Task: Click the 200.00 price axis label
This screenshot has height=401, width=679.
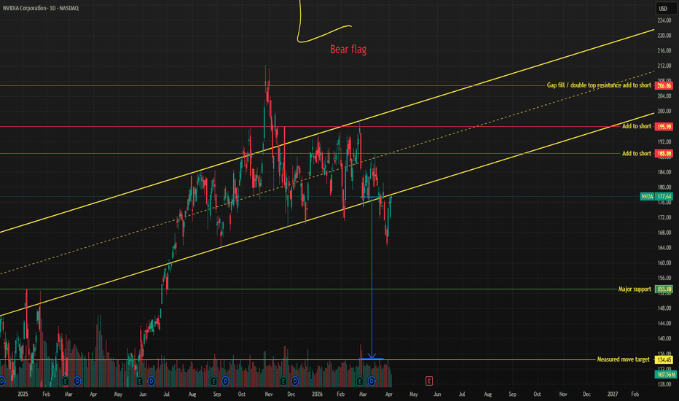Action: click(x=664, y=111)
